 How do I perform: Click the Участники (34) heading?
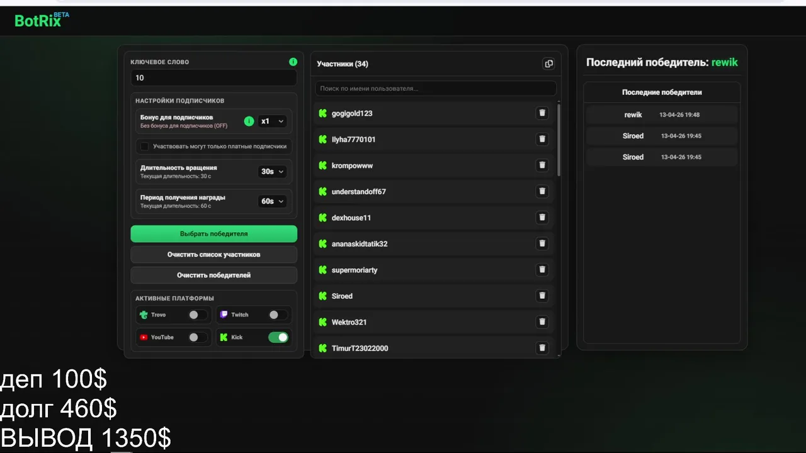point(343,64)
